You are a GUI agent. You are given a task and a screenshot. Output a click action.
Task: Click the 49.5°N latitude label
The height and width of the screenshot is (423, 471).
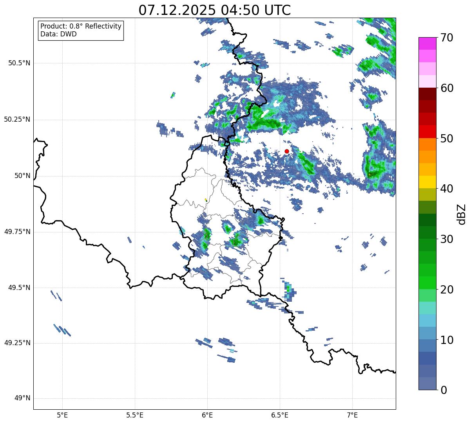coord(19,288)
